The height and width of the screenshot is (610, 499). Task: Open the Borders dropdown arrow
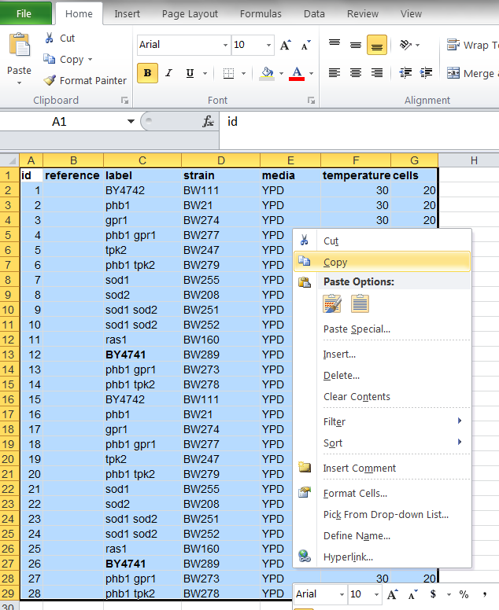pyautogui.click(x=244, y=73)
